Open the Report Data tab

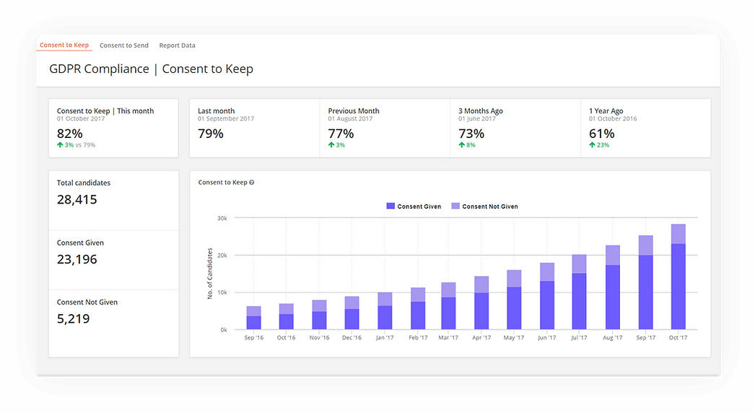(x=177, y=45)
